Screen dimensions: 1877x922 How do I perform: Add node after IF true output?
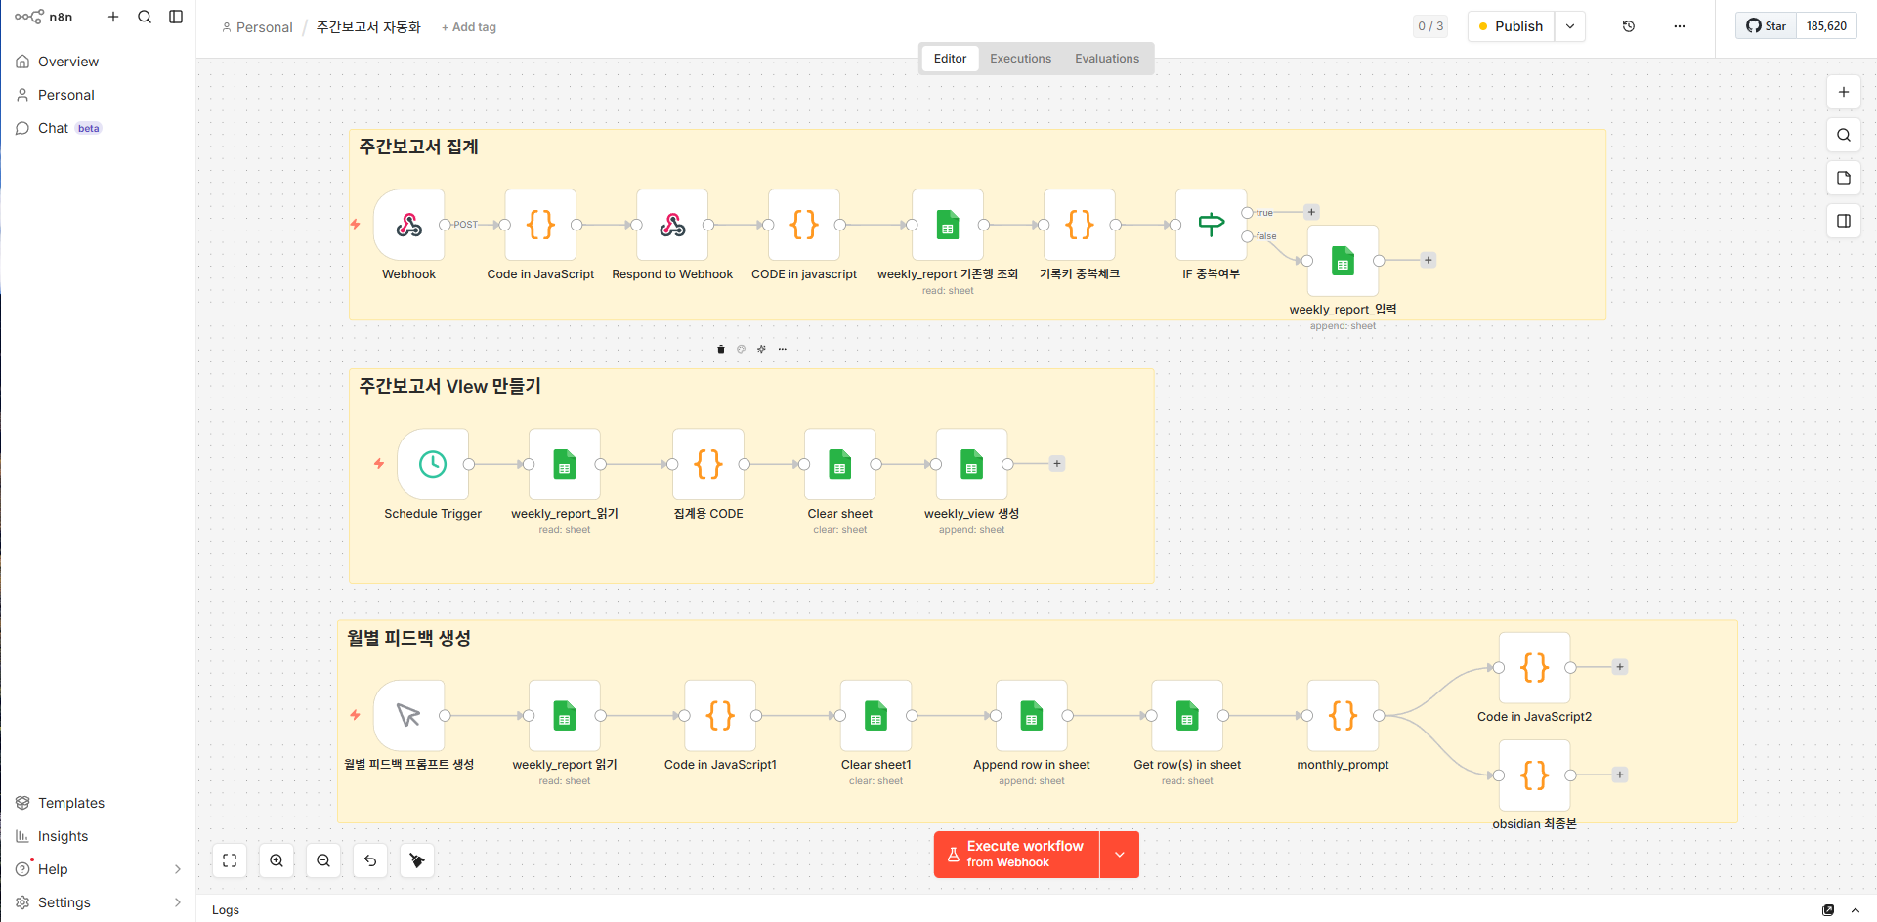point(1311,212)
